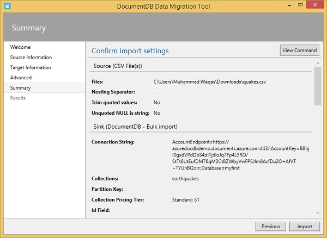Image resolution: width=327 pixels, height=238 pixels.
Task: Click the scrollbar down arrow
Action: (317, 212)
